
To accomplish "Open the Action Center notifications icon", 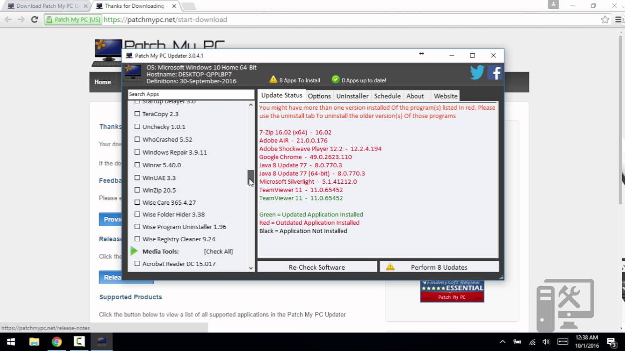I will point(612,342).
